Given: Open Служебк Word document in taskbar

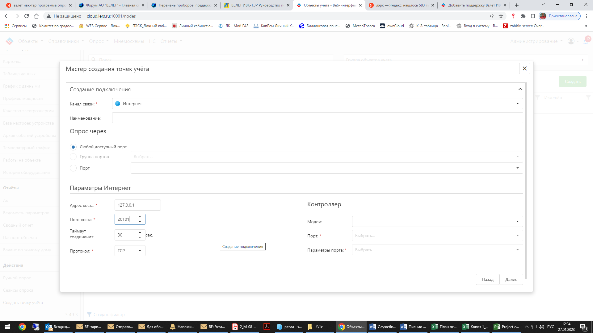Looking at the screenshot, I should pyautogui.click(x=383, y=327).
